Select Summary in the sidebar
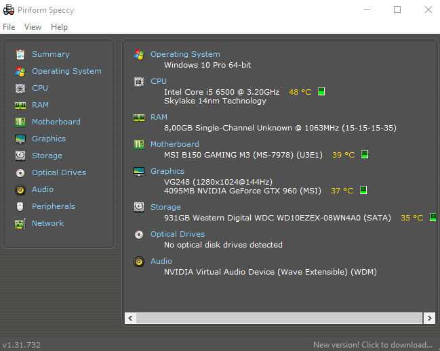This screenshot has width=440, height=351. coord(51,54)
